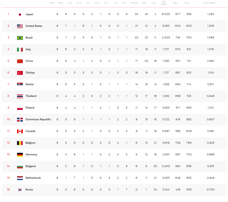Click the Serbia flag icon

click(x=20, y=84)
